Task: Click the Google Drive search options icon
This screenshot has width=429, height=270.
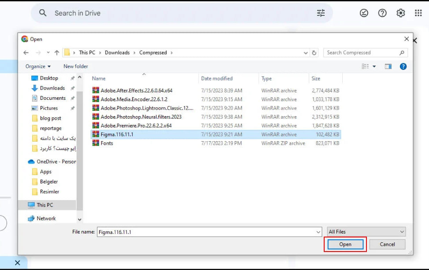Action: point(321,13)
